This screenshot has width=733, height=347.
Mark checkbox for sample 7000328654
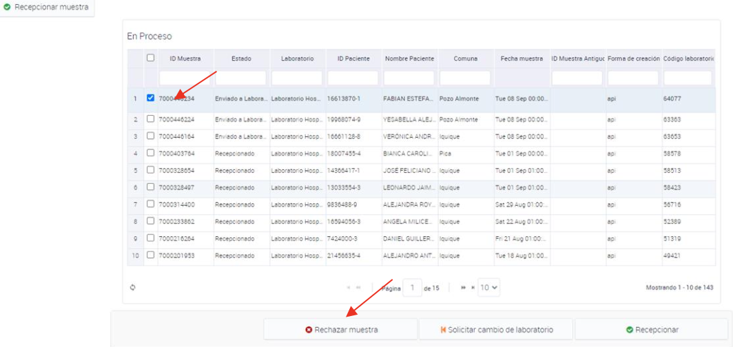150,170
